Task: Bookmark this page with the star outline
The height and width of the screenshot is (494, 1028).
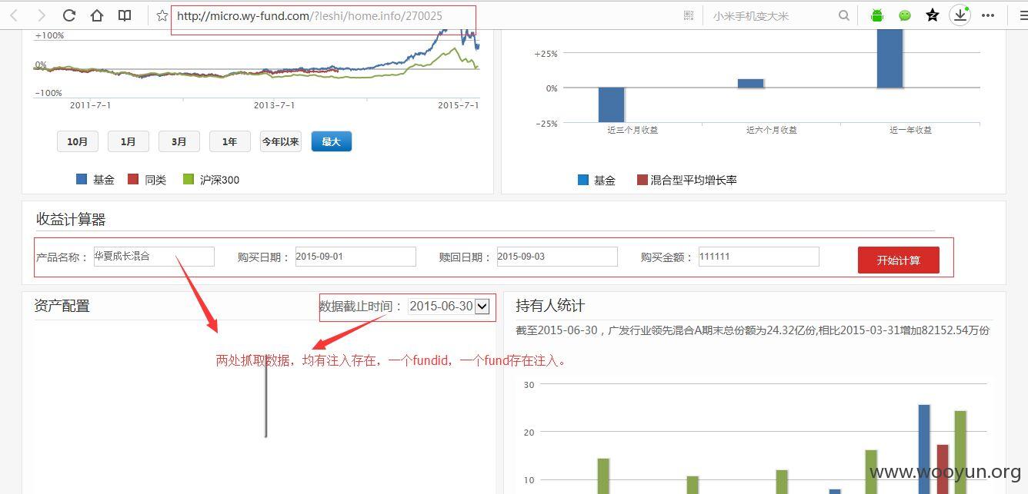Action: click(162, 15)
